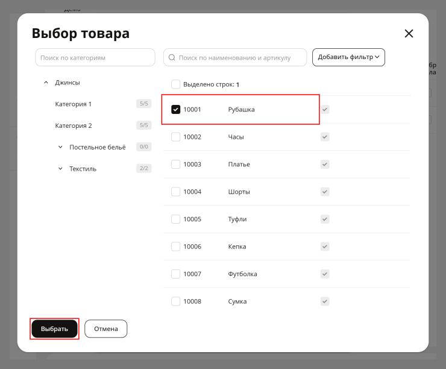Click the product name Туфли
The image size is (446, 369).
[237, 219]
